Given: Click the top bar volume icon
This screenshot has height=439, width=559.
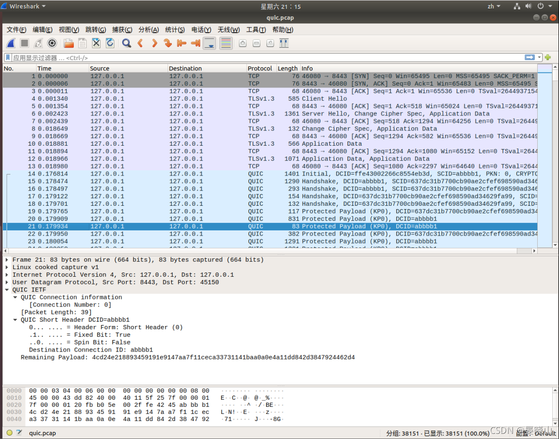Looking at the screenshot, I should (x=528, y=6).
